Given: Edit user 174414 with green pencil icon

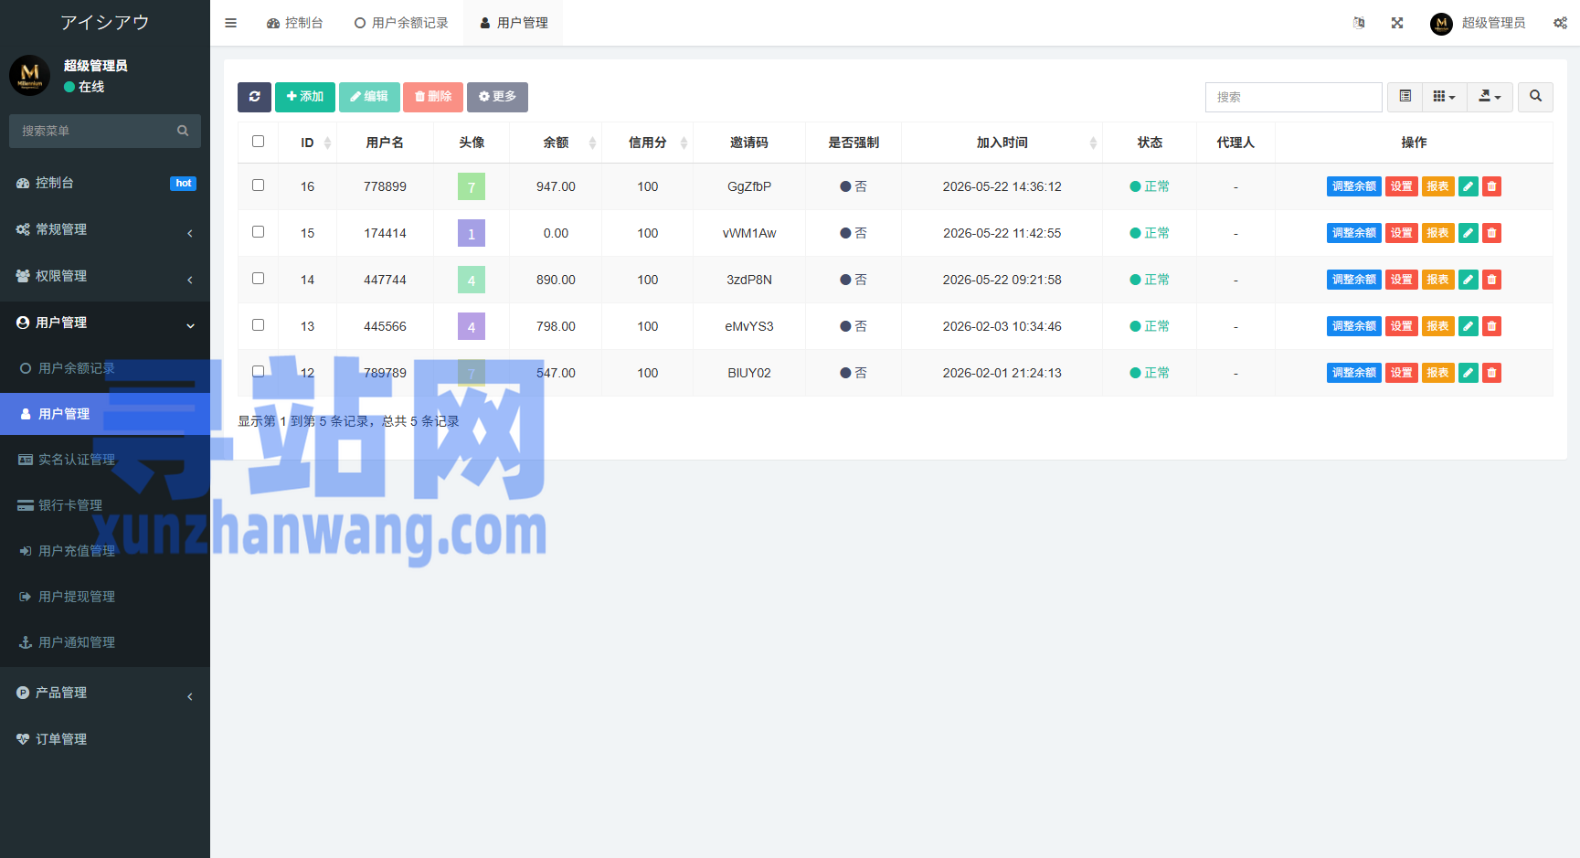Looking at the screenshot, I should tap(1469, 233).
